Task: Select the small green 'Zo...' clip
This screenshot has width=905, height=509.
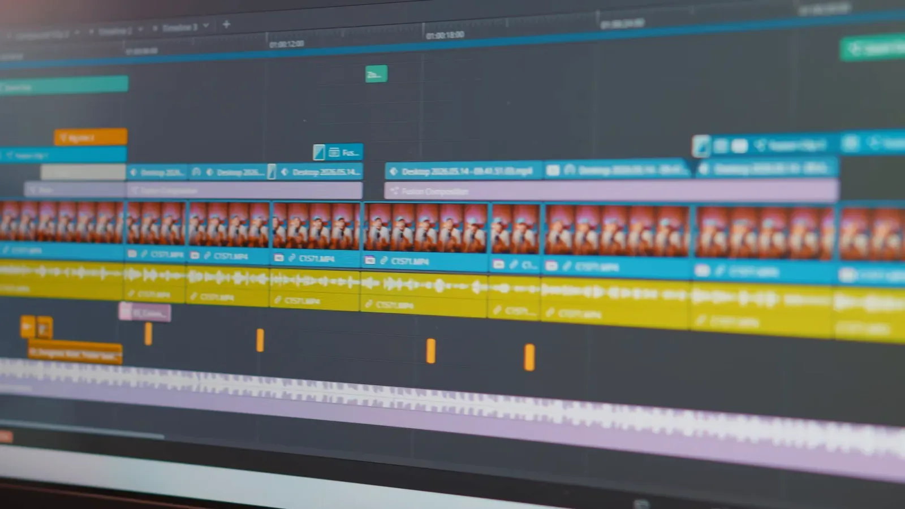Action: pyautogui.click(x=376, y=74)
